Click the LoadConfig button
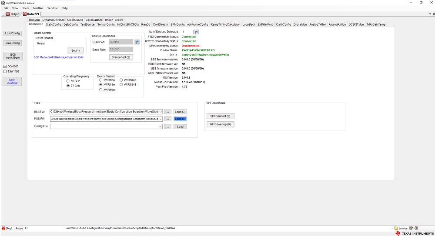This screenshot has height=236, width=435. click(x=13, y=33)
